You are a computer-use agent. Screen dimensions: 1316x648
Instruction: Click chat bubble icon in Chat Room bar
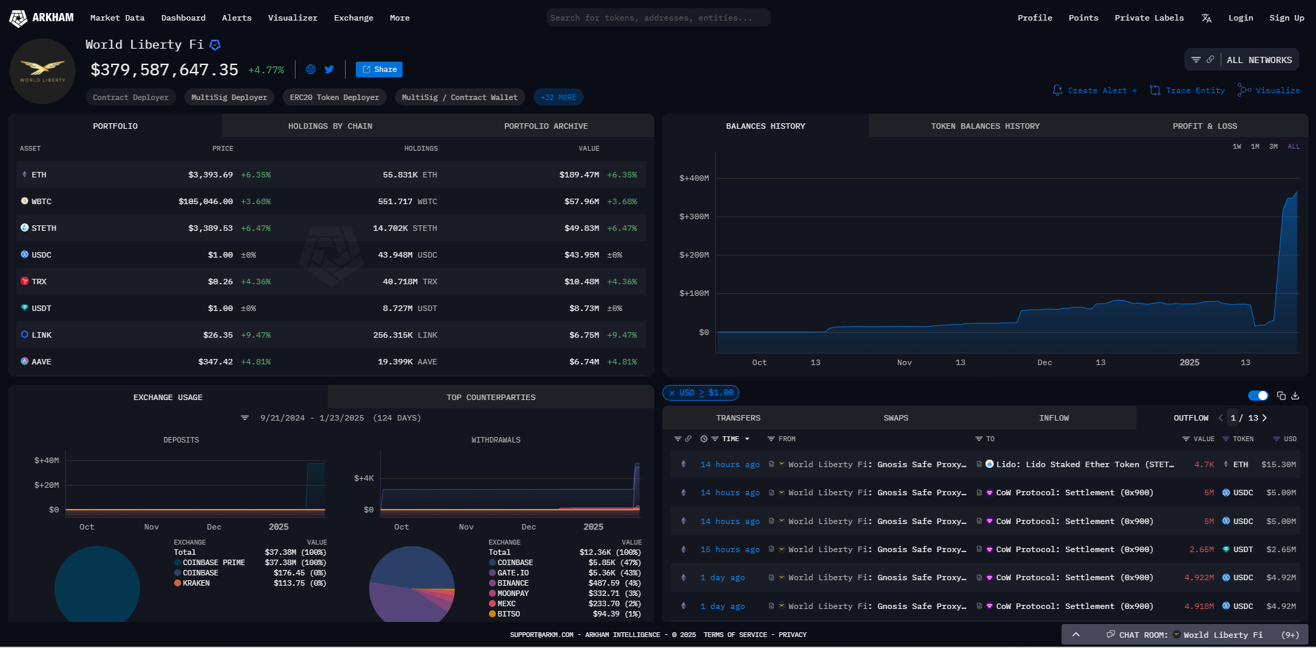(x=1110, y=634)
